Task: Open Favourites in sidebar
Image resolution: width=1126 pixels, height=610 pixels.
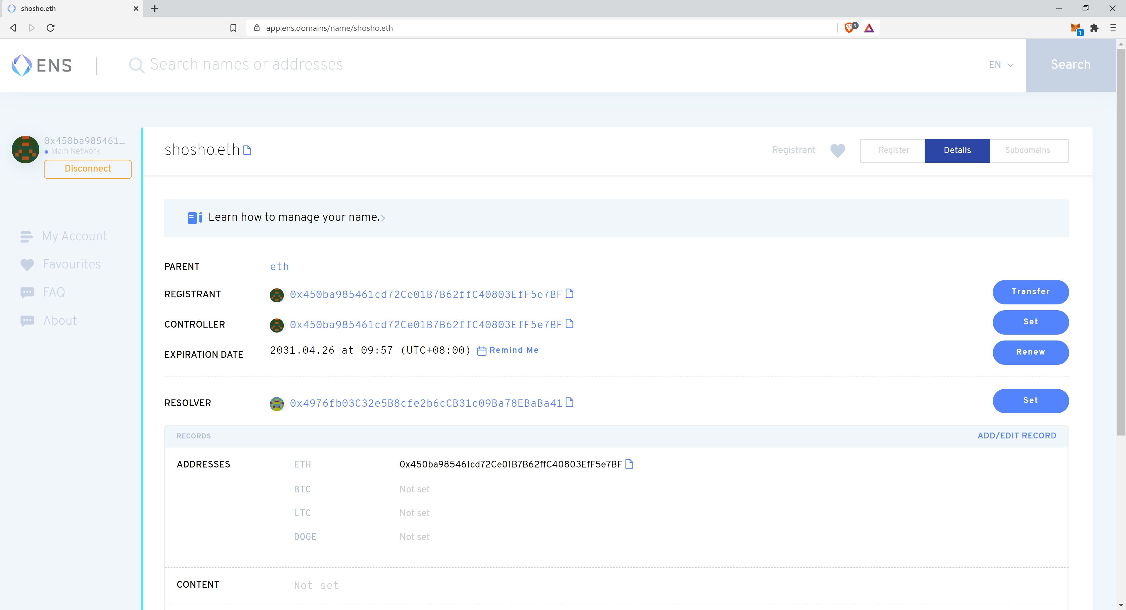Action: (72, 264)
